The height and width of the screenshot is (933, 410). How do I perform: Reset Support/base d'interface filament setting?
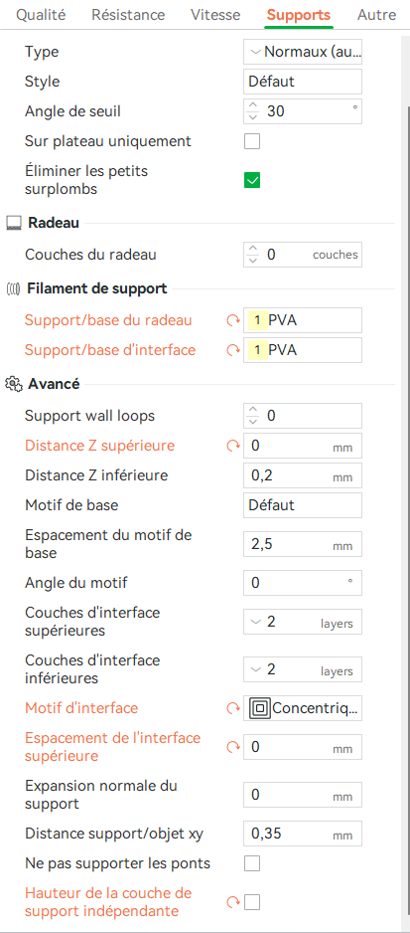coord(231,350)
